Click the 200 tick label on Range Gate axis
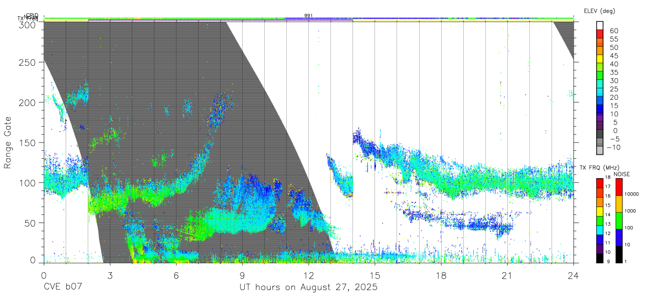Screen dimensions: 645x298 pyautogui.click(x=27, y=102)
